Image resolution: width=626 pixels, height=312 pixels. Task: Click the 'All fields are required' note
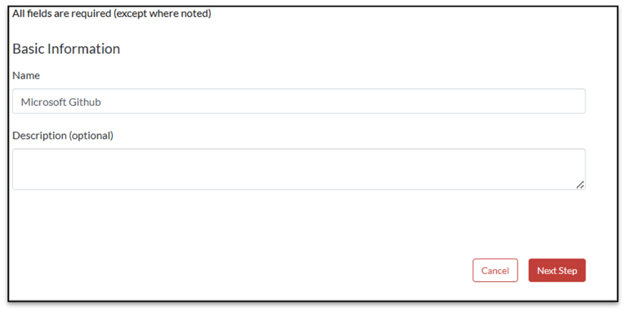pos(111,13)
